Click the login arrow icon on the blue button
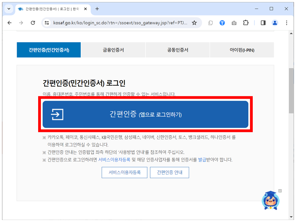This screenshot has height=222, width=296. pos(57,114)
